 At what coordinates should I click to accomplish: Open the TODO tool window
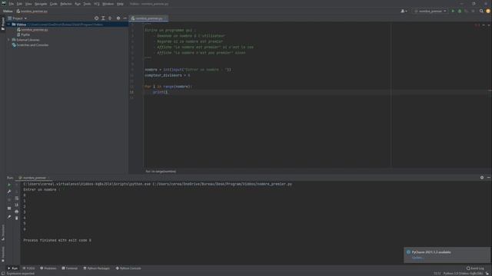click(29, 268)
